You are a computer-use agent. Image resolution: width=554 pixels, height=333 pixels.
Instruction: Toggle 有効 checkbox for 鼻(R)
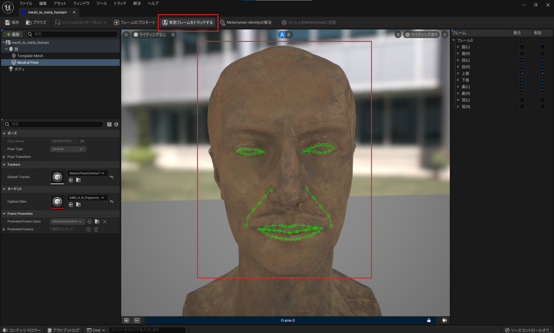click(x=542, y=93)
